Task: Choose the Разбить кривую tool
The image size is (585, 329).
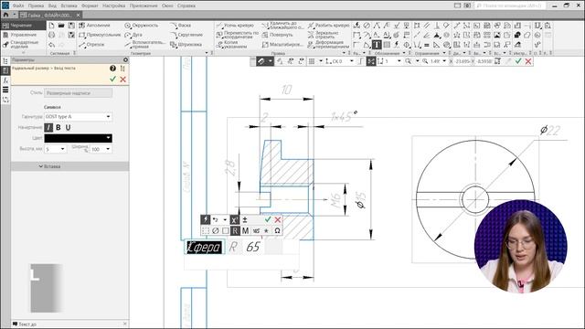Action: pyautogui.click(x=328, y=26)
